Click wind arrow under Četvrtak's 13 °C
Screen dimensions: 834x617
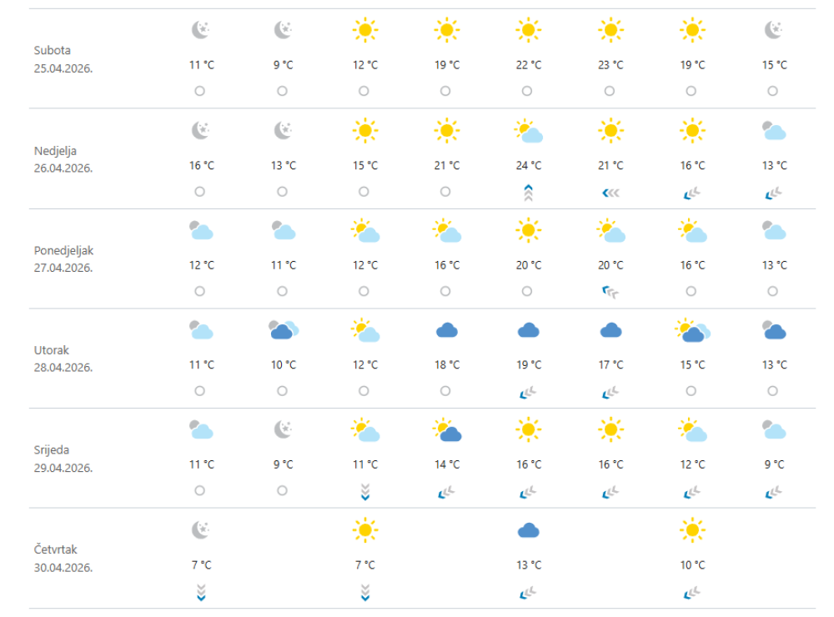[528, 593]
